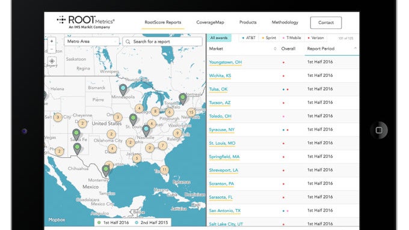Open the cluster of 2 near Phoenix
The height and width of the screenshot is (230, 409).
click(x=60, y=151)
